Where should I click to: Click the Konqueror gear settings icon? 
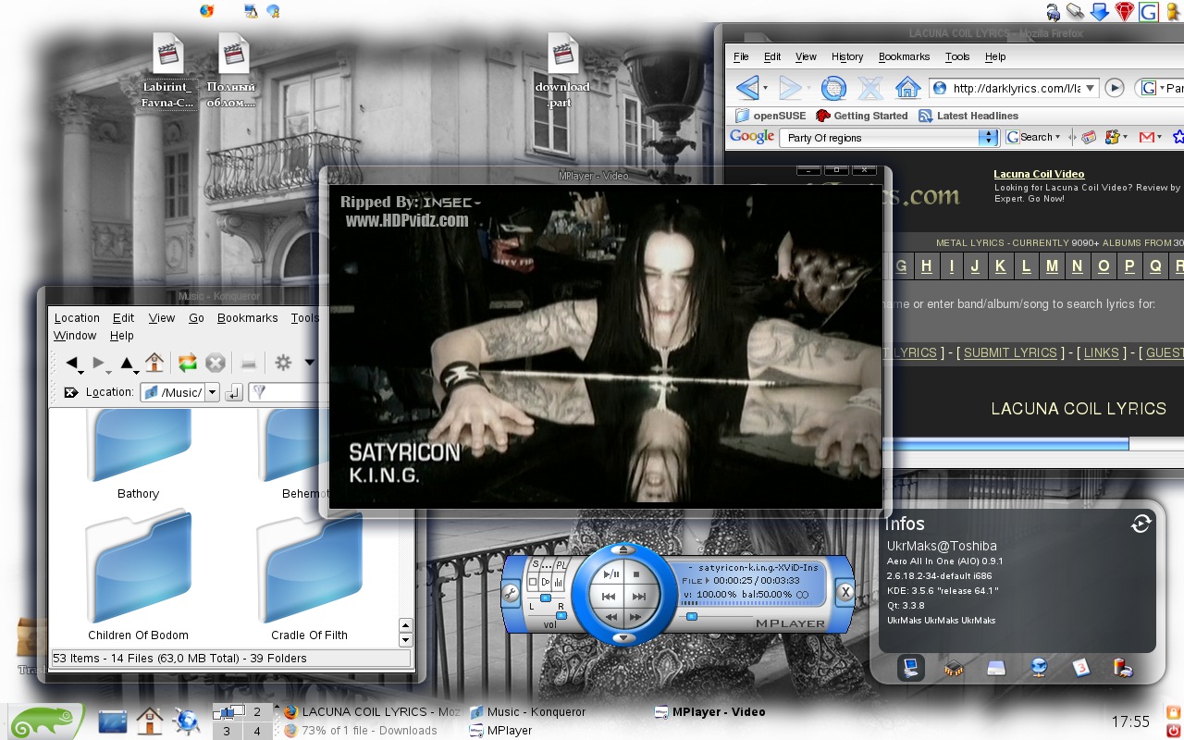click(284, 363)
